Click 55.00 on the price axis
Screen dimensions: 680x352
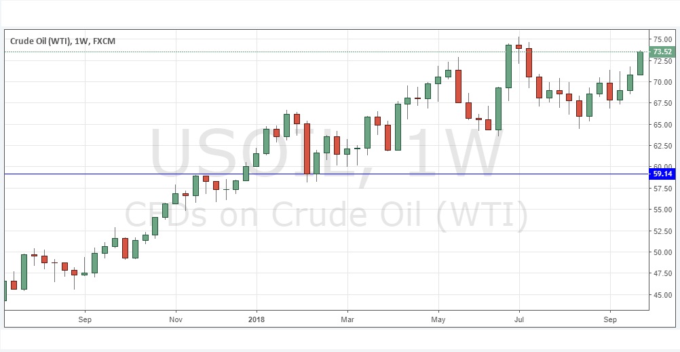[x=662, y=210]
